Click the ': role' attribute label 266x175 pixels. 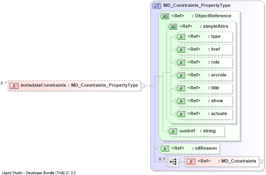pyautogui.click(x=214, y=62)
